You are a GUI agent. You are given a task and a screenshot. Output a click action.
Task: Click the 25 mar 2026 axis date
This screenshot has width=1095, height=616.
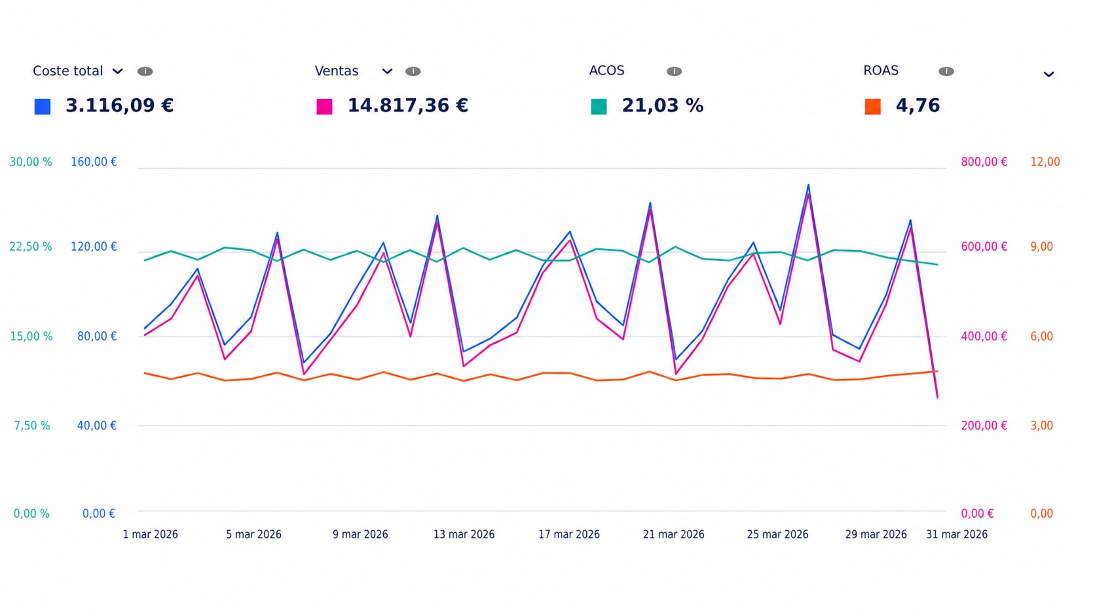[x=777, y=534]
